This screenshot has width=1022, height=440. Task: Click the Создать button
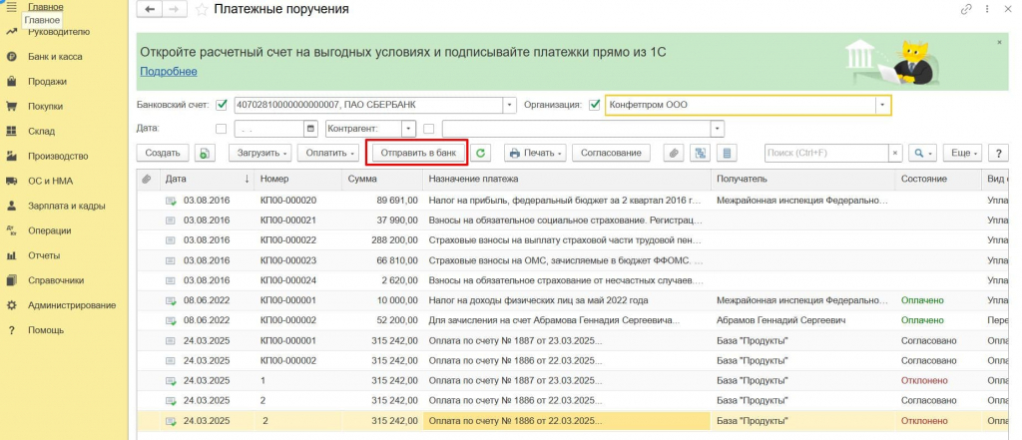163,154
